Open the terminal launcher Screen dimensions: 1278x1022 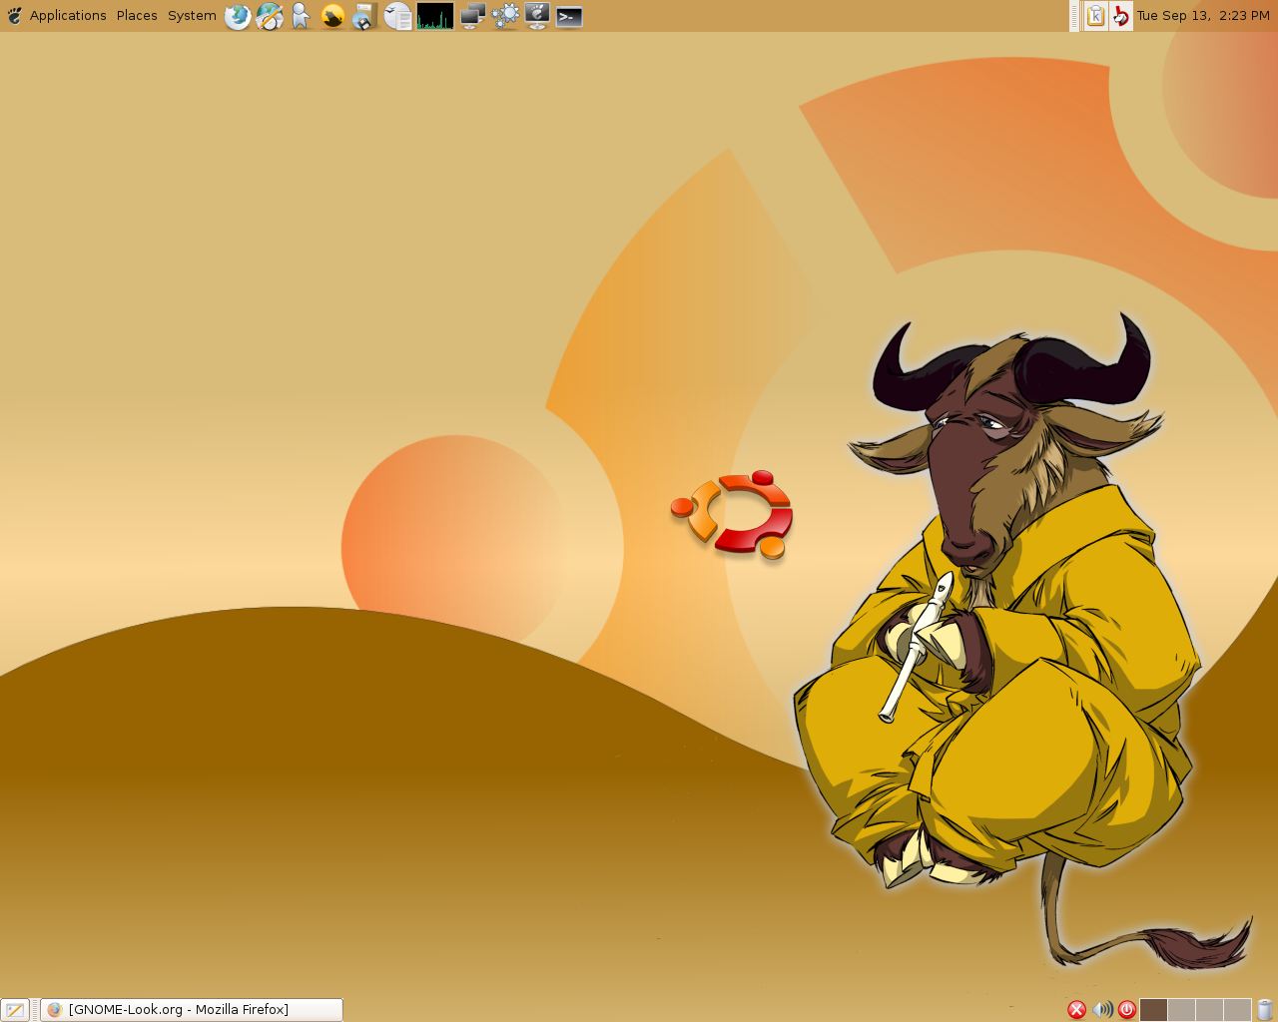click(569, 16)
